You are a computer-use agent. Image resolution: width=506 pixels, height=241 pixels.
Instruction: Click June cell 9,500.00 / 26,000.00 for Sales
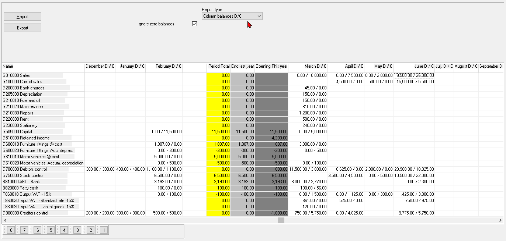(414, 75)
